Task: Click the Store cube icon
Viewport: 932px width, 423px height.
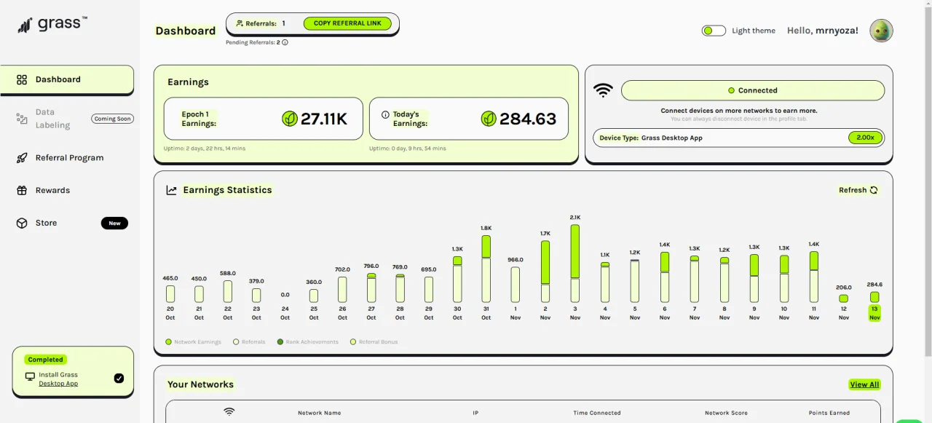Action: (x=22, y=224)
